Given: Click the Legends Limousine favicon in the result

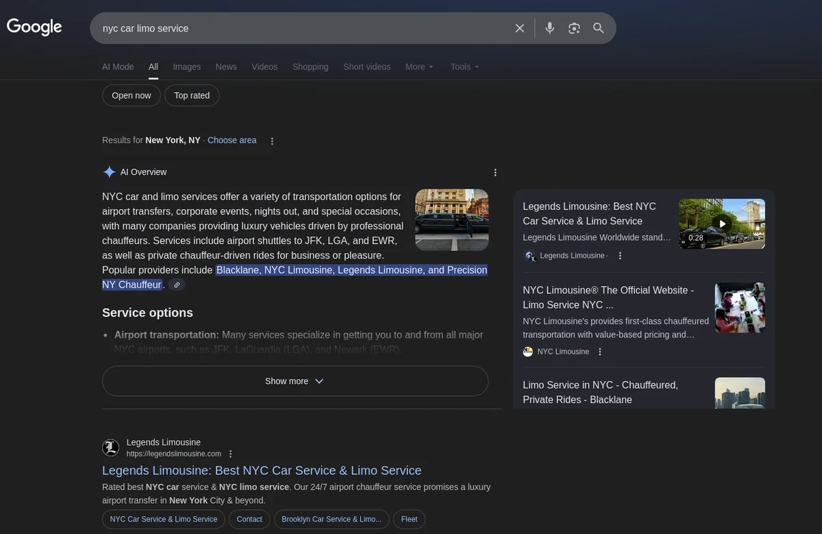Looking at the screenshot, I should (x=111, y=447).
